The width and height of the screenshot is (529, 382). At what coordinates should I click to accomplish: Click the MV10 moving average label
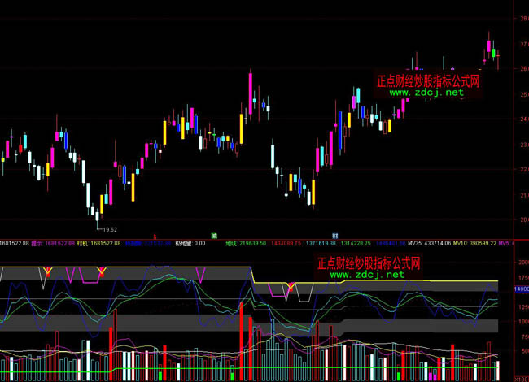pyautogui.click(x=460, y=242)
